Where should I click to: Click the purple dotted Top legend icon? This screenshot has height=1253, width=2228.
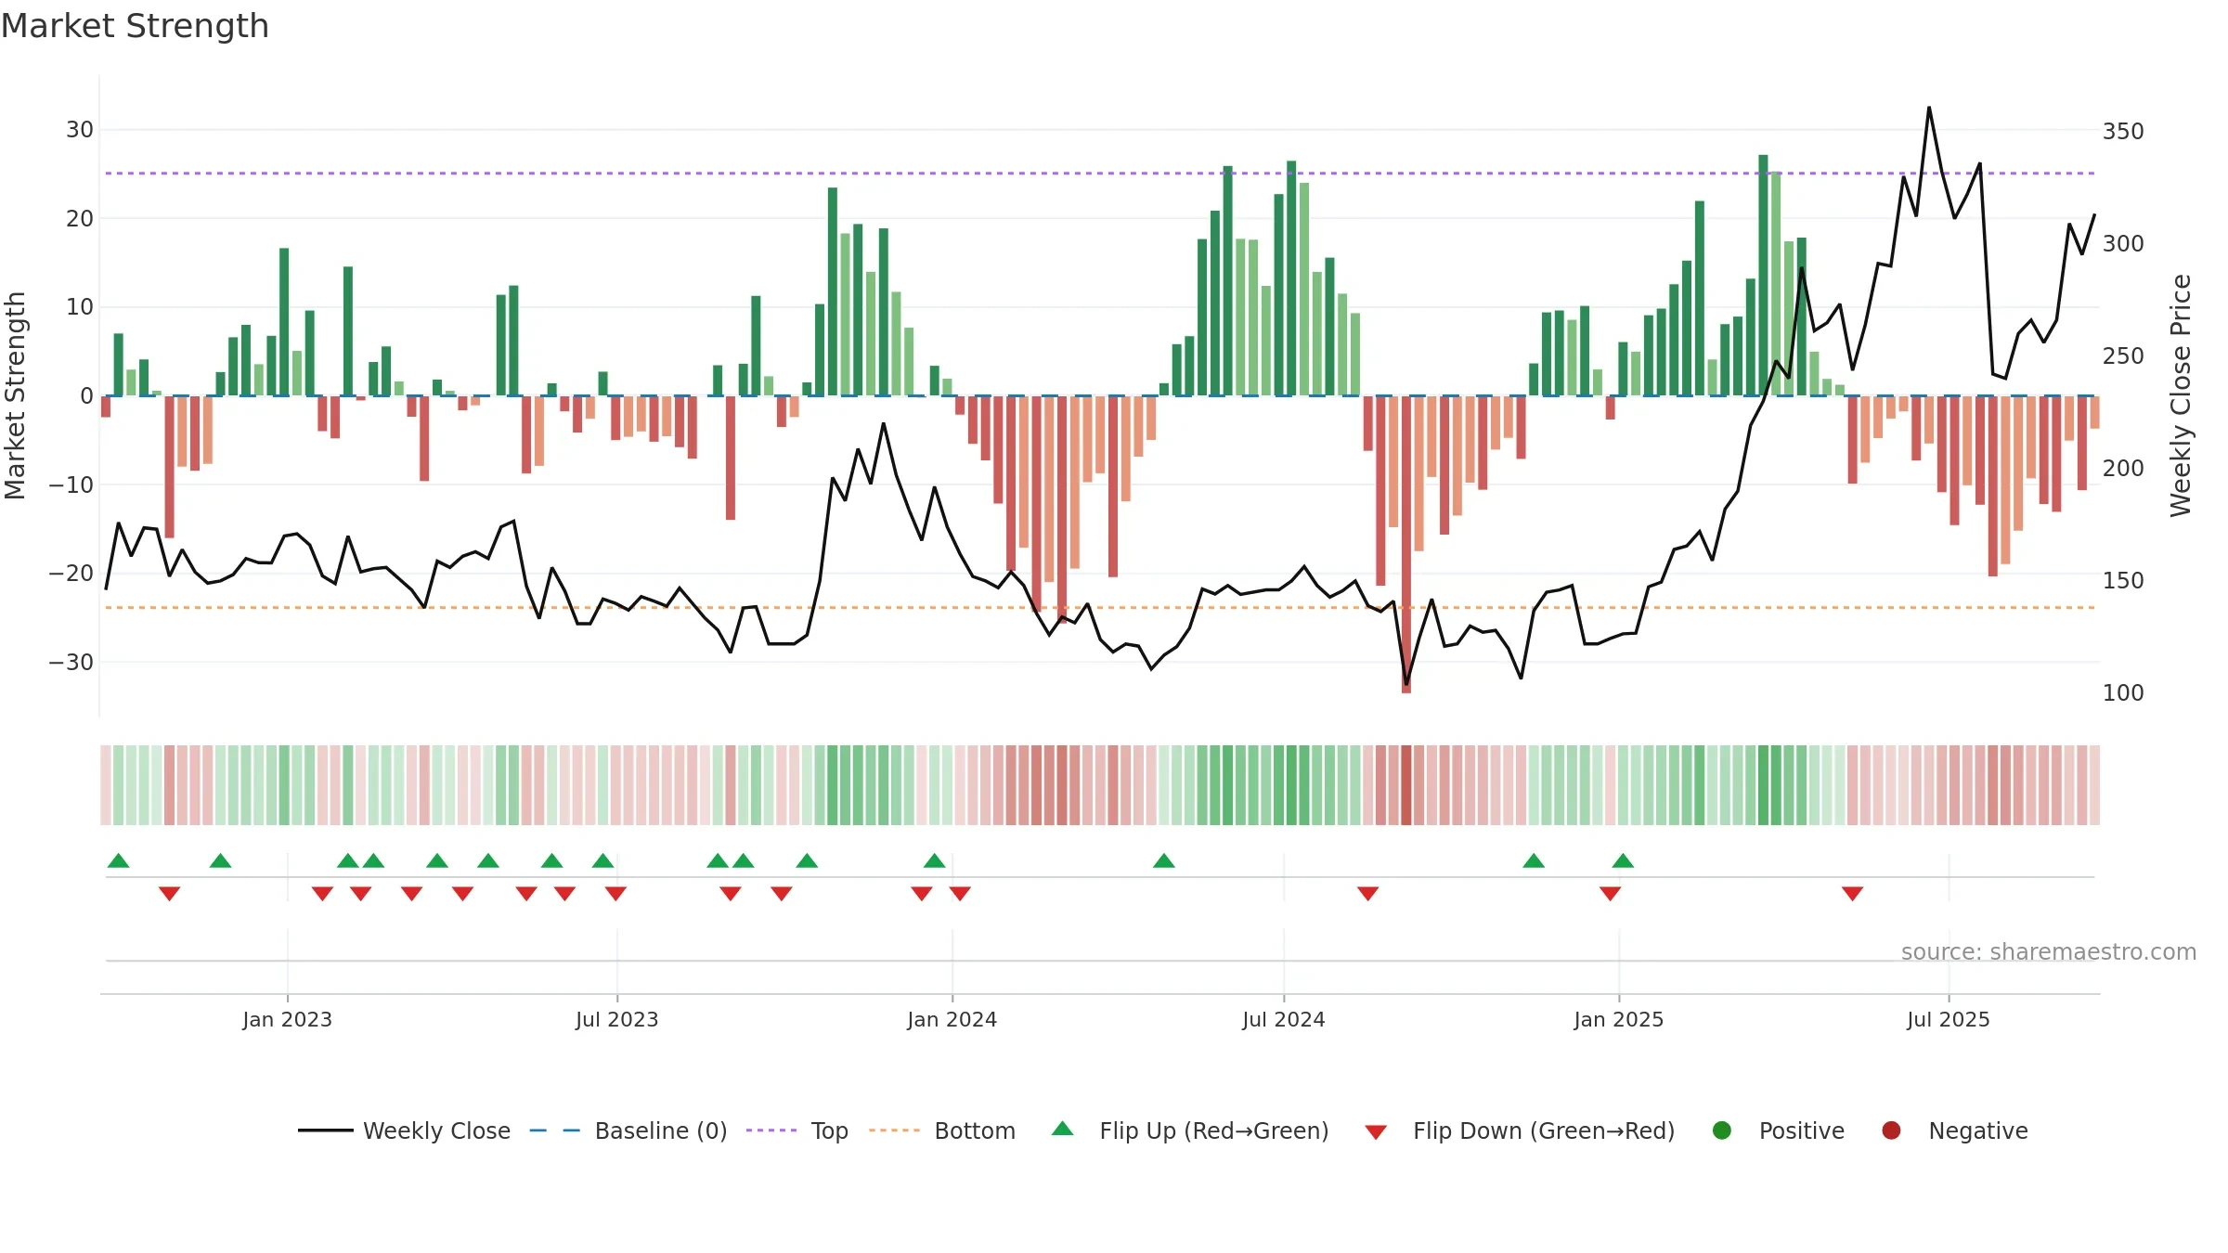click(771, 1130)
